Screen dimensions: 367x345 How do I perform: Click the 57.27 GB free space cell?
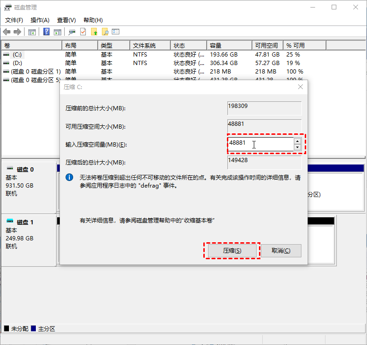267,63
